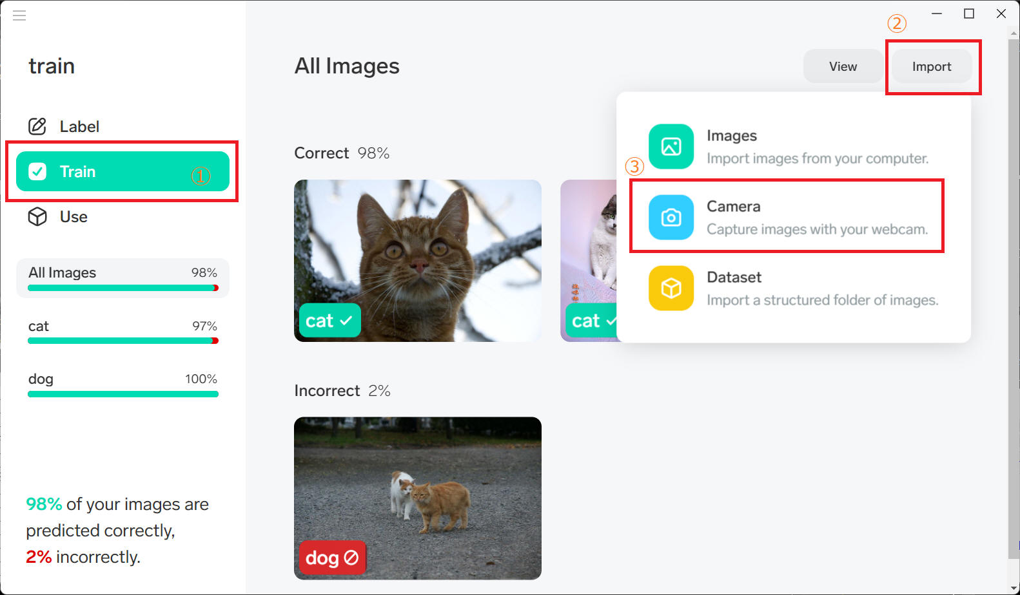The image size is (1020, 595).
Task: Click the cat label badge on orange cat photo
Action: point(329,320)
